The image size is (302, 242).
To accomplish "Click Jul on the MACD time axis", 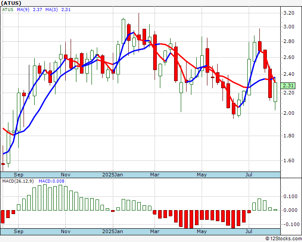I will (249, 231).
